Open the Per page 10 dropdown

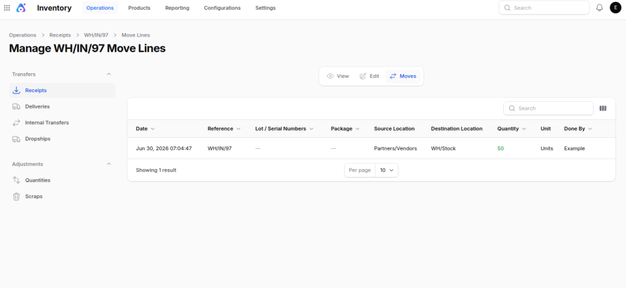(x=386, y=170)
